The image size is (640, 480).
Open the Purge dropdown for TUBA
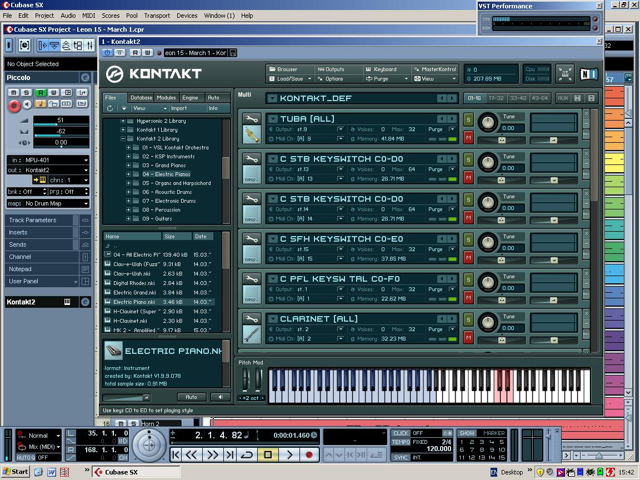click(x=452, y=129)
